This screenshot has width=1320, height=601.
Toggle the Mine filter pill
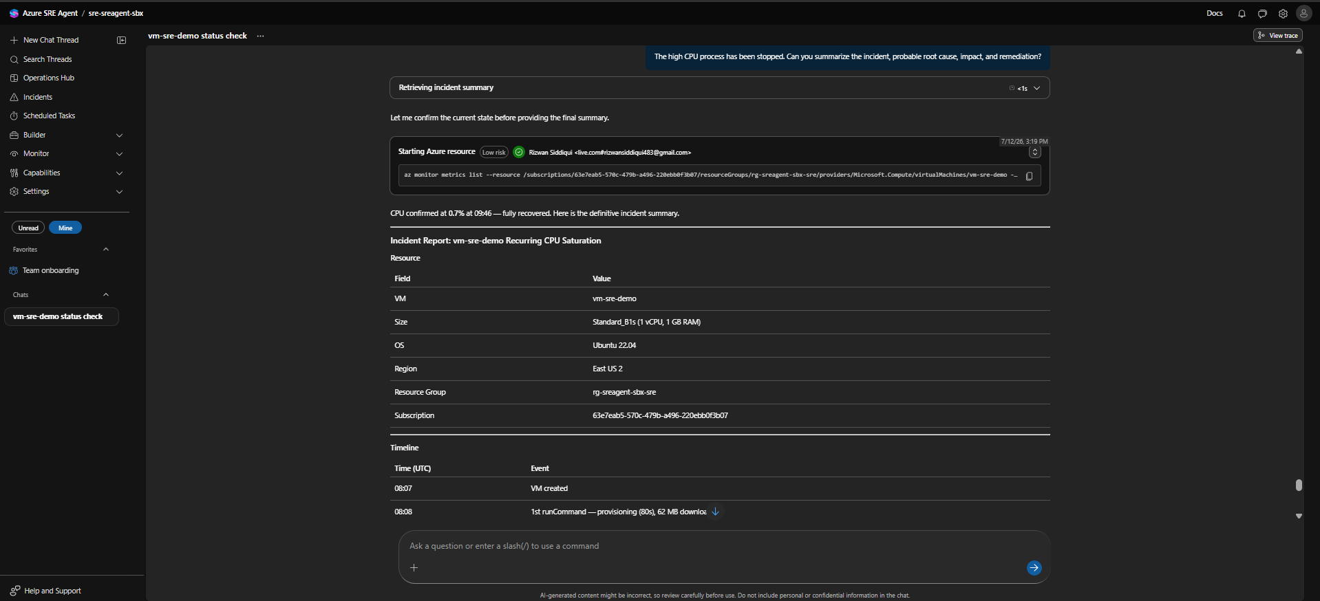pyautogui.click(x=65, y=228)
